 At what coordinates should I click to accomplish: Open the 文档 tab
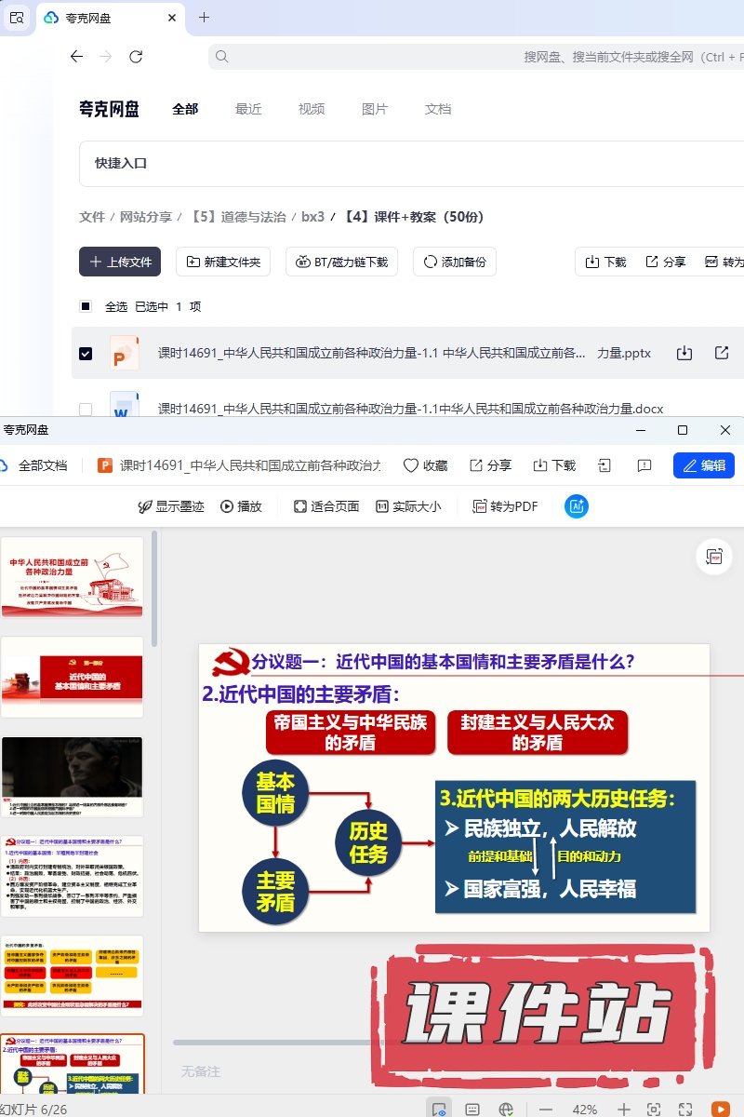(438, 109)
